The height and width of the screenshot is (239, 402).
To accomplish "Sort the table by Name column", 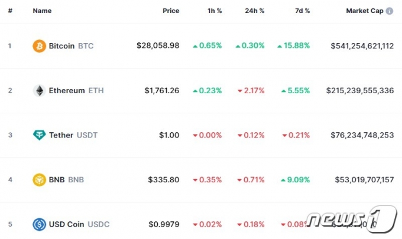I will click(x=42, y=11).
